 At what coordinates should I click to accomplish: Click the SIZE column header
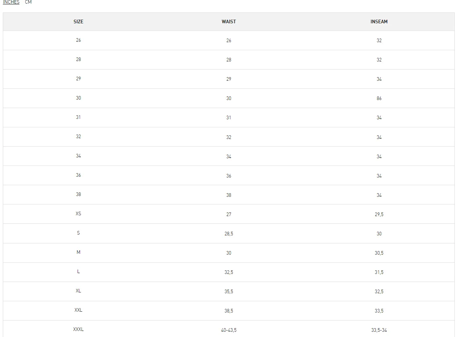coord(78,22)
